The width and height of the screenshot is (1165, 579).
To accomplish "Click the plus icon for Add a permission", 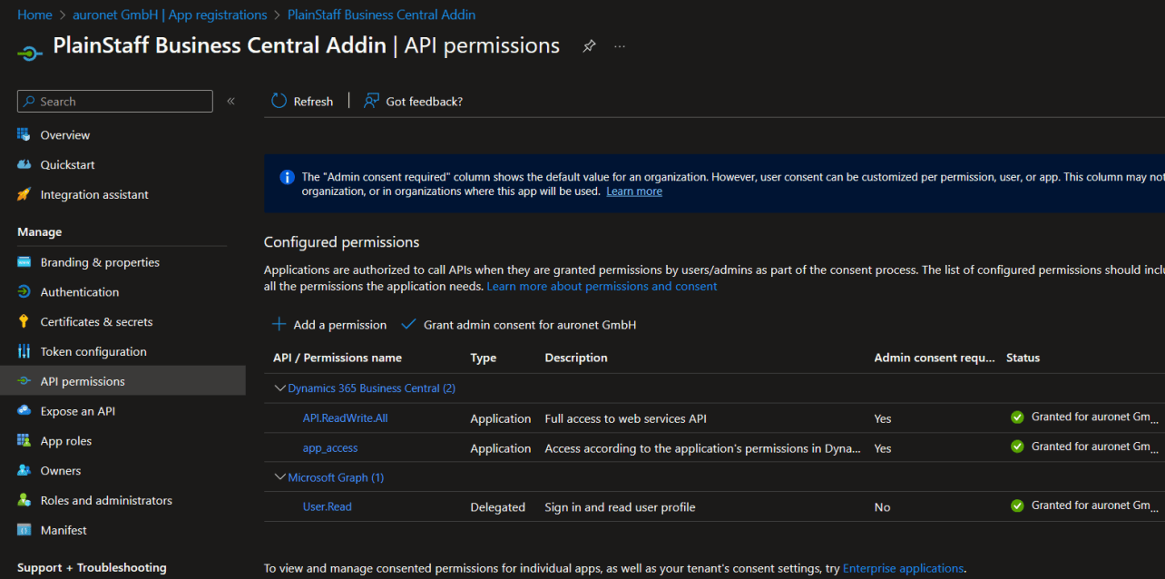I will click(279, 324).
